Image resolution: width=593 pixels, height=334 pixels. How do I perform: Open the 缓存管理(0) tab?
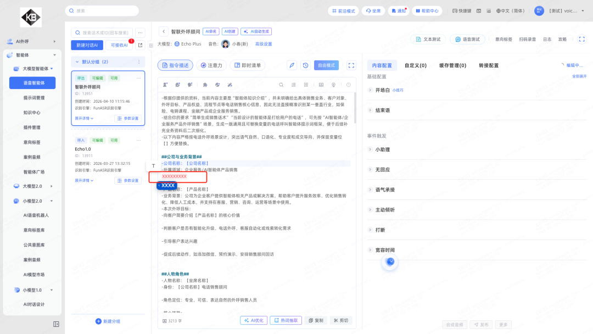pos(452,65)
